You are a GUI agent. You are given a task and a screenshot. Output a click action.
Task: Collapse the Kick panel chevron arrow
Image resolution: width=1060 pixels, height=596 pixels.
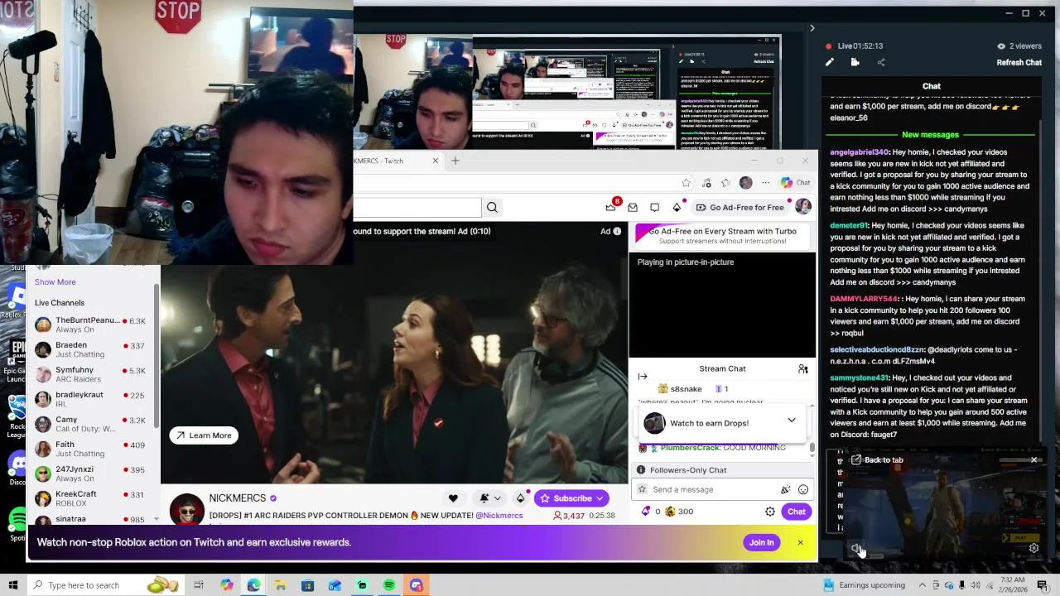click(812, 29)
